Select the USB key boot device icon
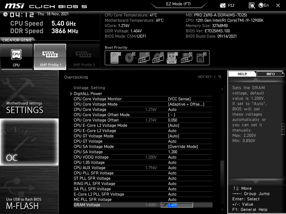The width and height of the screenshot is (286, 214). click(172, 57)
